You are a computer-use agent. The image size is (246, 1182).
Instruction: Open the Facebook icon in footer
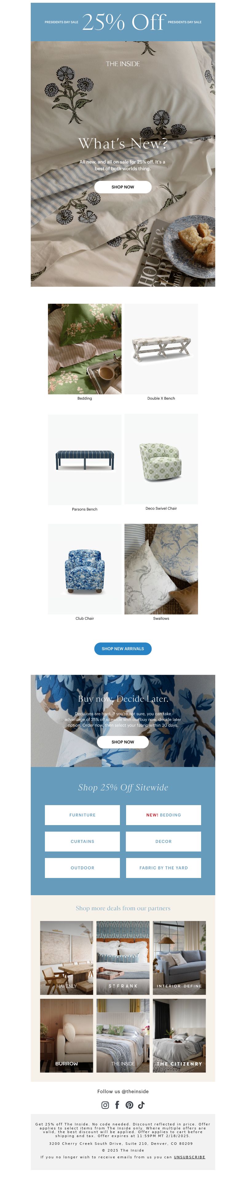pos(117,1105)
